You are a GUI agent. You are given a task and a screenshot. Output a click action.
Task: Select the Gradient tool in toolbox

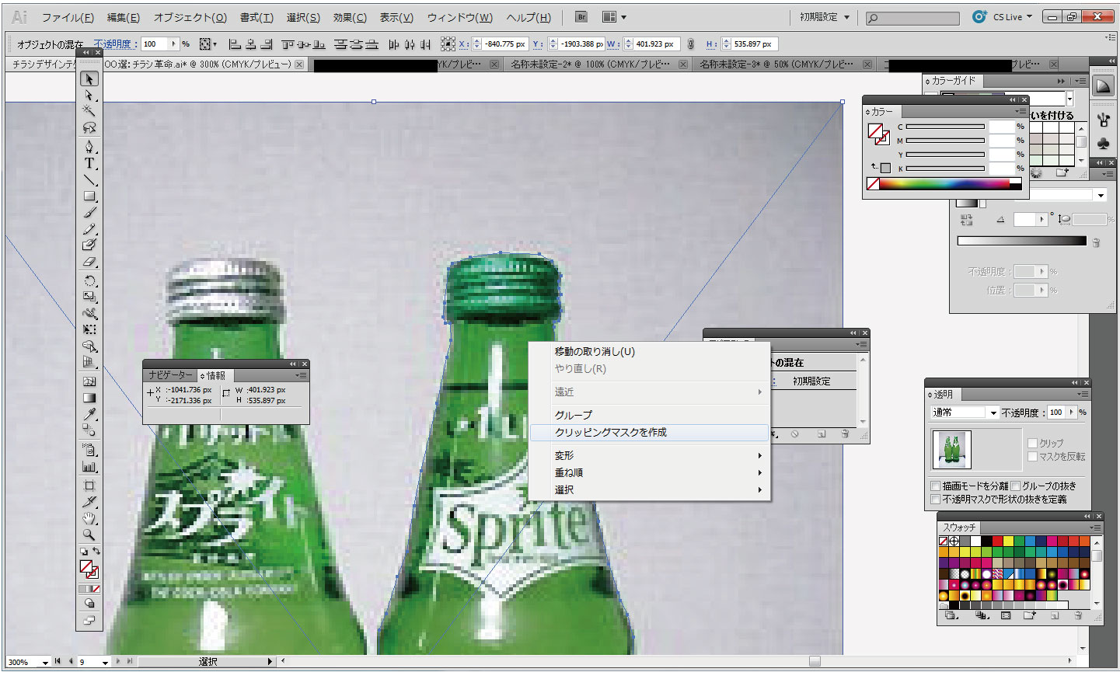[x=89, y=398]
